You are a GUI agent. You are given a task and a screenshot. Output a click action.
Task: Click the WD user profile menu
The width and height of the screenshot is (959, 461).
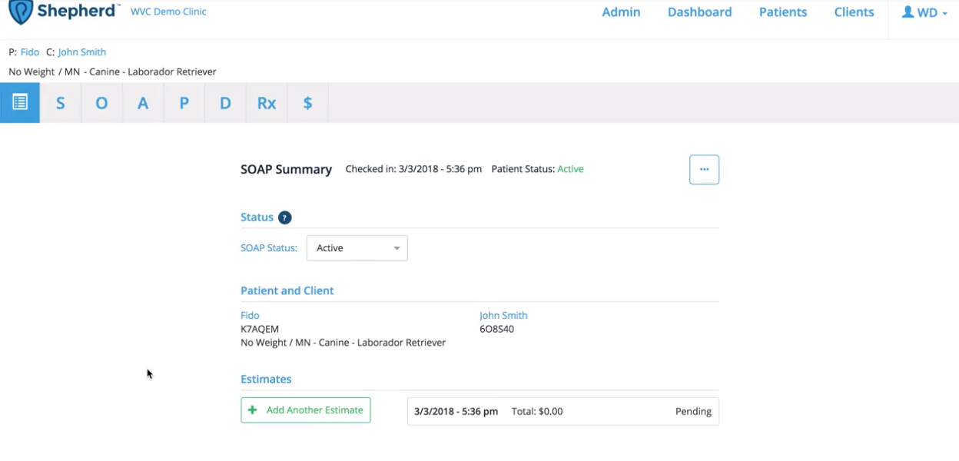coord(924,12)
